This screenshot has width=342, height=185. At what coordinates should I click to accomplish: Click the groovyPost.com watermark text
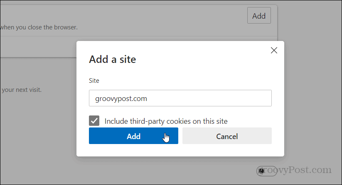(294, 170)
